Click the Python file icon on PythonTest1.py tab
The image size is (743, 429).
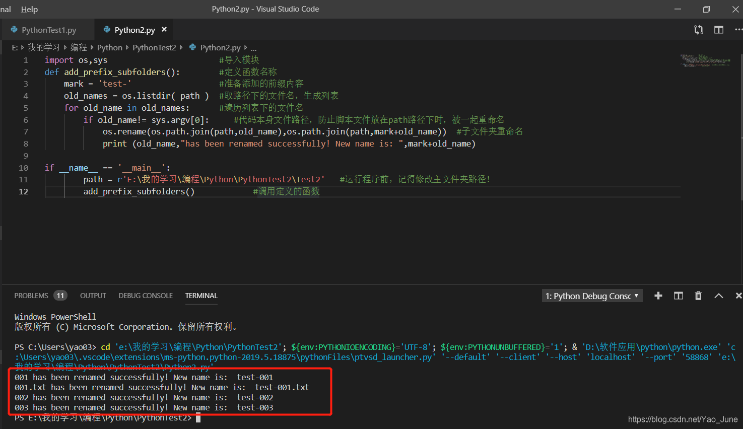(x=14, y=30)
